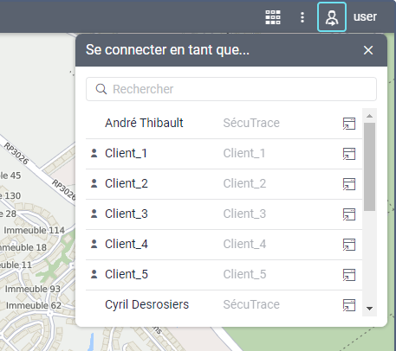Open Client_4 in new window icon

point(349,245)
